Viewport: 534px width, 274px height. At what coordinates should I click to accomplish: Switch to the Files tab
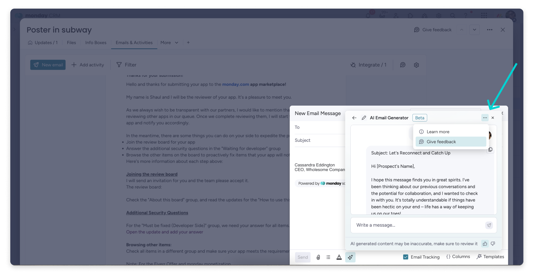pyautogui.click(x=71, y=43)
